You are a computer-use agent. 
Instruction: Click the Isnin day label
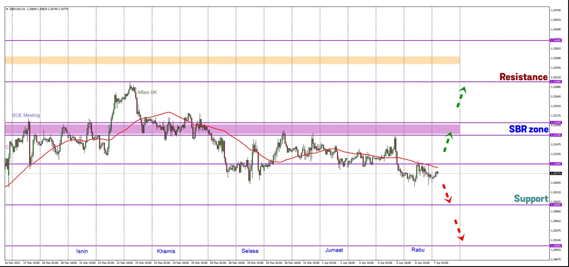tap(82, 251)
